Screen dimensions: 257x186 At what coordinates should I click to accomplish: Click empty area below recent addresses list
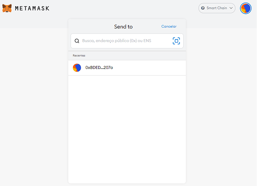click(127, 127)
